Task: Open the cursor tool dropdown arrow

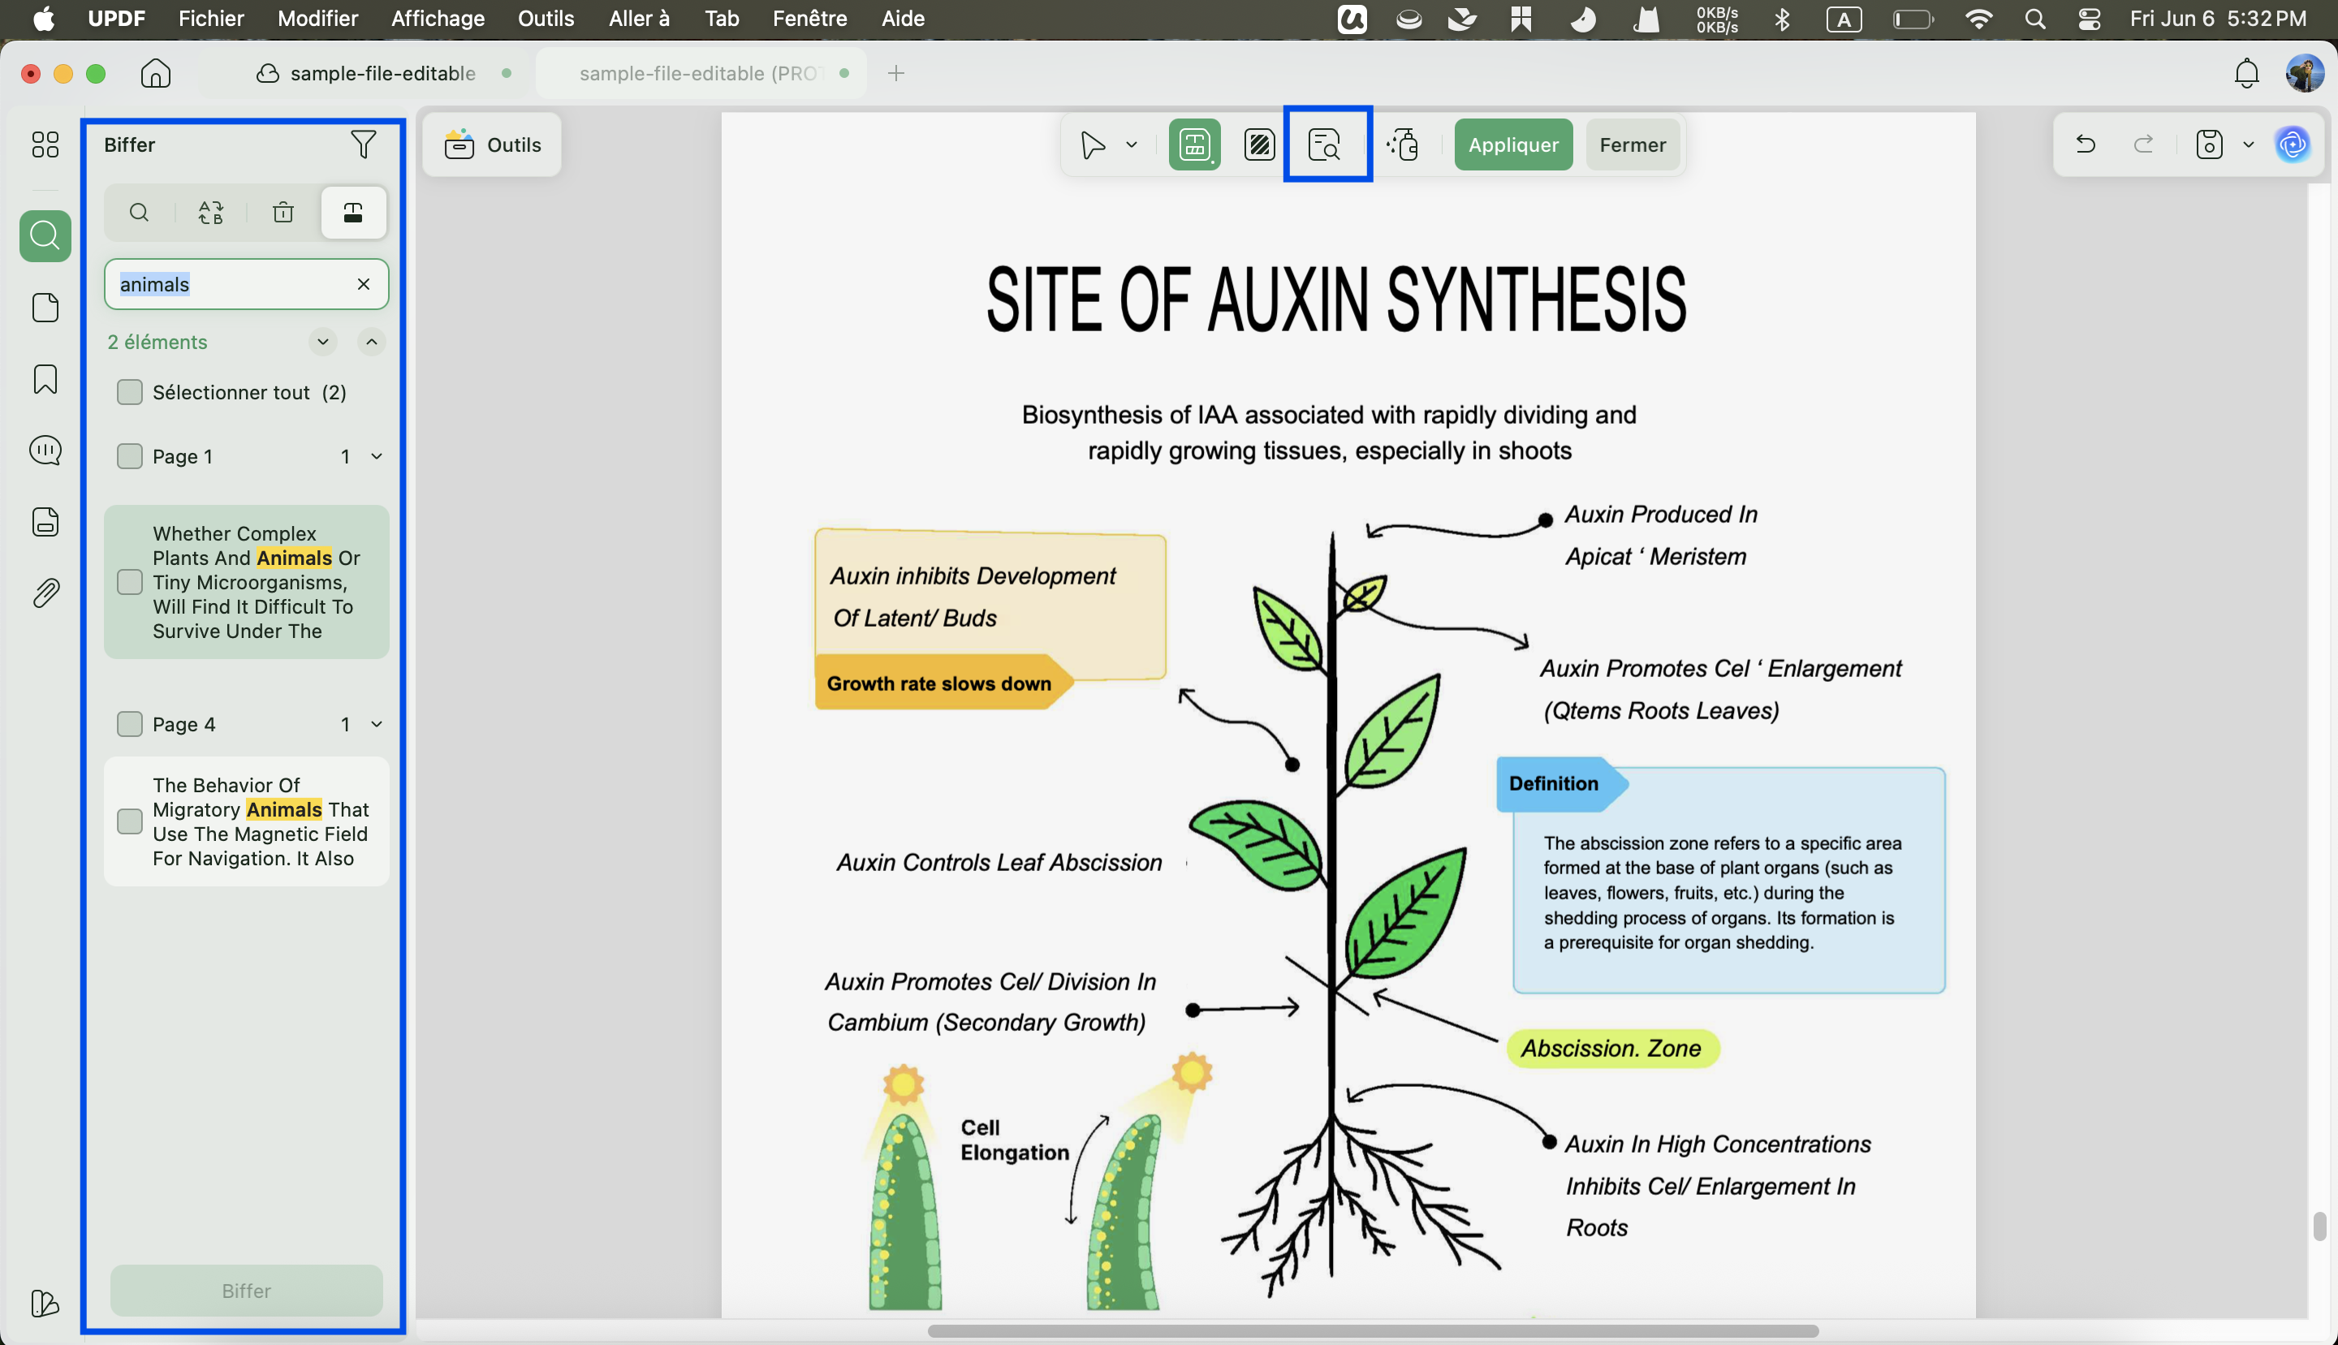Action: click(1132, 145)
